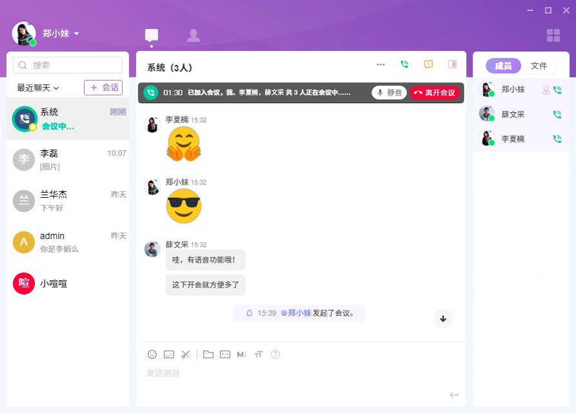Open the admin conversation
The width and height of the screenshot is (576, 413).
coord(68,242)
